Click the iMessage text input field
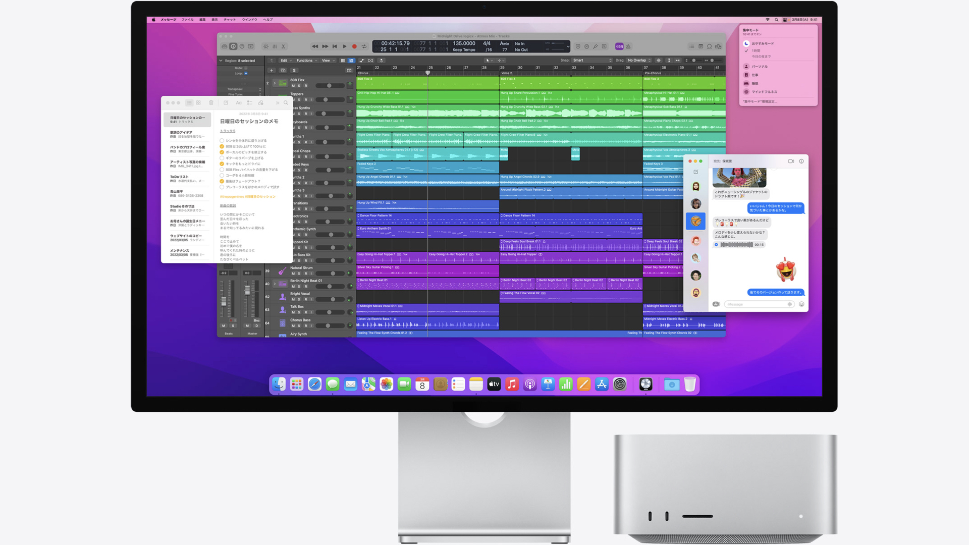The width and height of the screenshot is (969, 545). 756,304
